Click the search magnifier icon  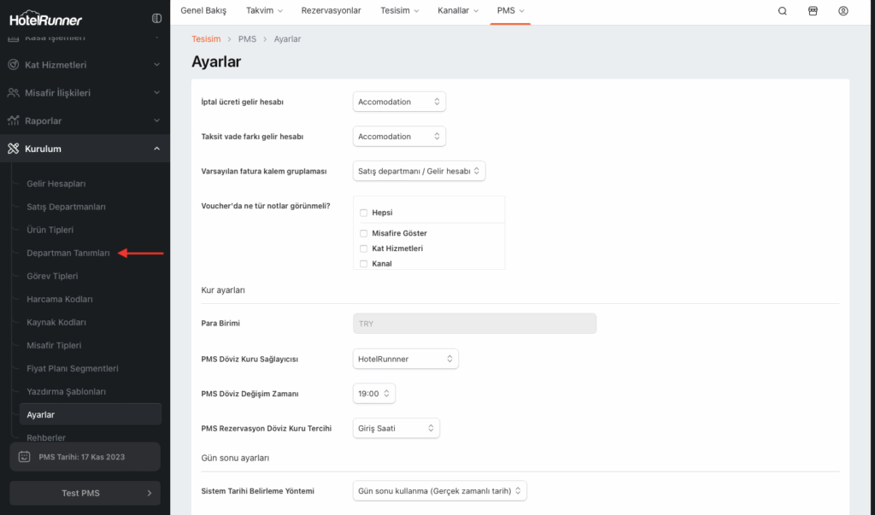point(782,11)
